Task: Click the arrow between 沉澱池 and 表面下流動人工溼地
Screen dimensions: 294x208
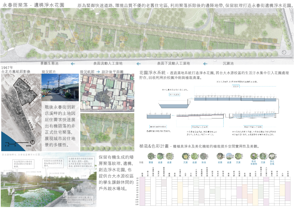Action: click(205, 64)
